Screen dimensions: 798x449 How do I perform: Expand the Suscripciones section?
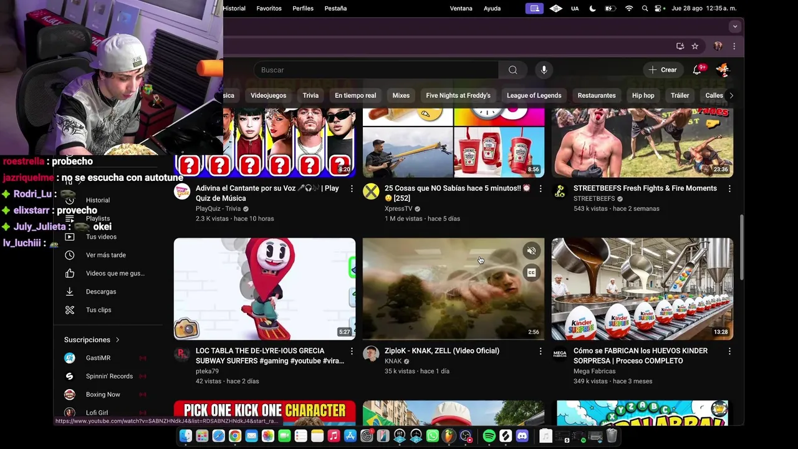pos(92,340)
